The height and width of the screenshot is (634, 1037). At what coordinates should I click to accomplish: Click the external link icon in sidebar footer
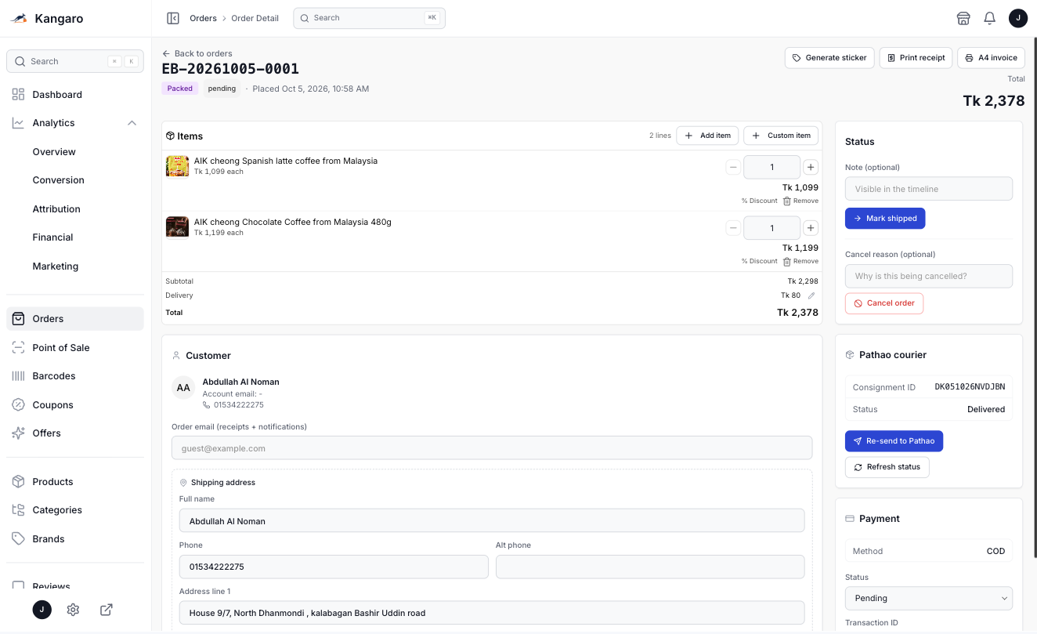(x=107, y=610)
